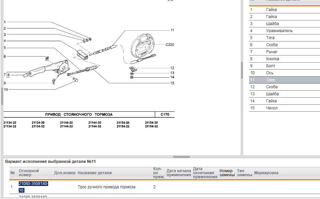This screenshot has width=320, height=199.
Task: Click the left edge vertical scrollbar thumb
Action: pos(2,96)
